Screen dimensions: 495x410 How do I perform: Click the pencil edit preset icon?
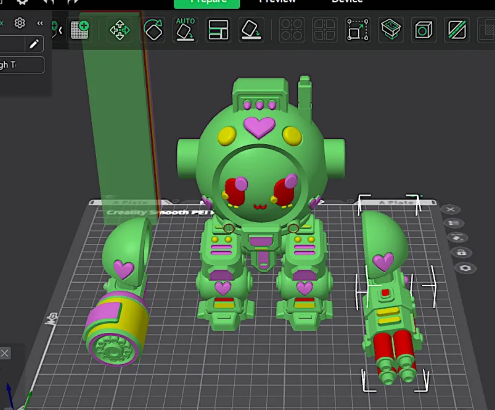(34, 44)
